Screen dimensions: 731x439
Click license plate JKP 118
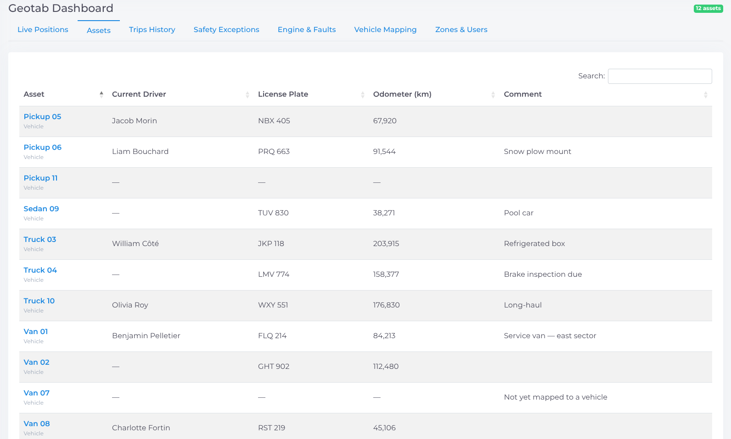tap(271, 243)
